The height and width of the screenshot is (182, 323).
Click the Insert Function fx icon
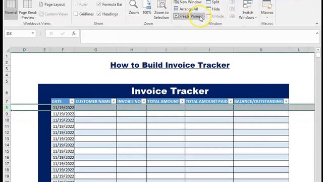[74, 33]
